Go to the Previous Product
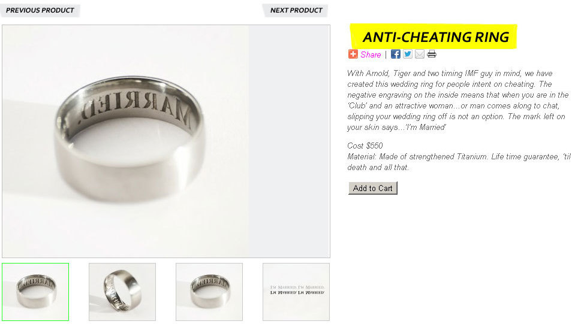 [x=40, y=10]
